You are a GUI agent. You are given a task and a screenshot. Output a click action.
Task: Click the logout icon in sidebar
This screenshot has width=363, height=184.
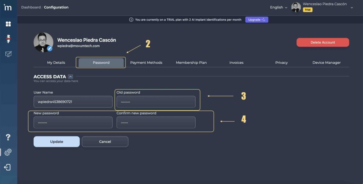[7, 167]
